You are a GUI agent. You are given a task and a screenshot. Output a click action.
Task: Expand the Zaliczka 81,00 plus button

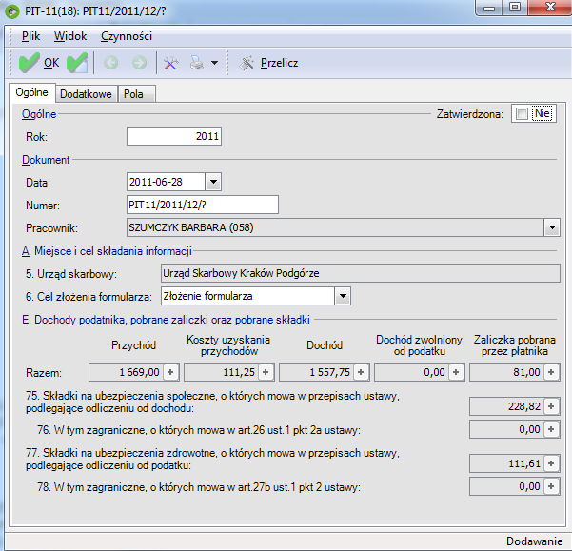pos(551,372)
